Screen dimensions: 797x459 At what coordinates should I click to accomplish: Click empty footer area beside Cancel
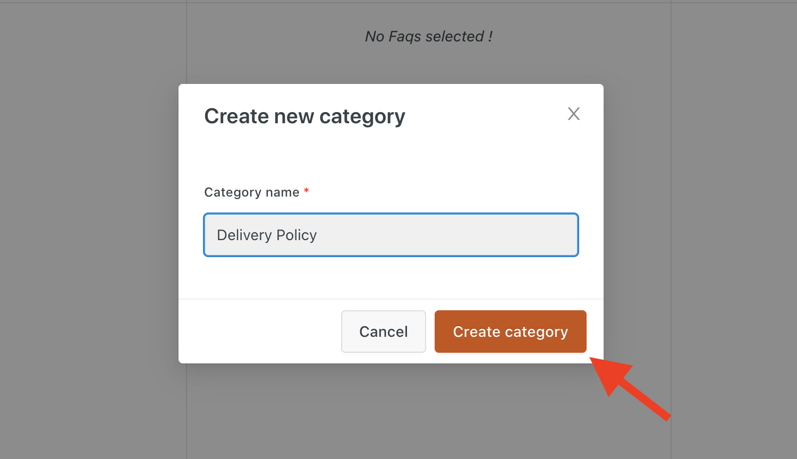click(x=260, y=331)
